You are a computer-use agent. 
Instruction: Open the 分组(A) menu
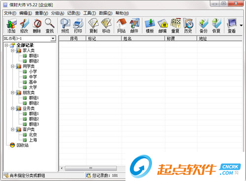pyautogui.click(x=58, y=13)
